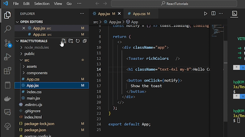Open package-lock.json file

[52, 124]
